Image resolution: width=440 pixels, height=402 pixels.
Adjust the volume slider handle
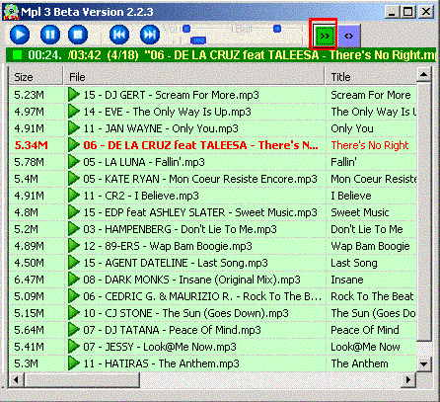point(186,29)
